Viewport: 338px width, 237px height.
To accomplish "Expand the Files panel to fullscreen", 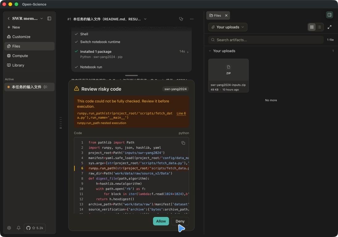I will (x=329, y=27).
